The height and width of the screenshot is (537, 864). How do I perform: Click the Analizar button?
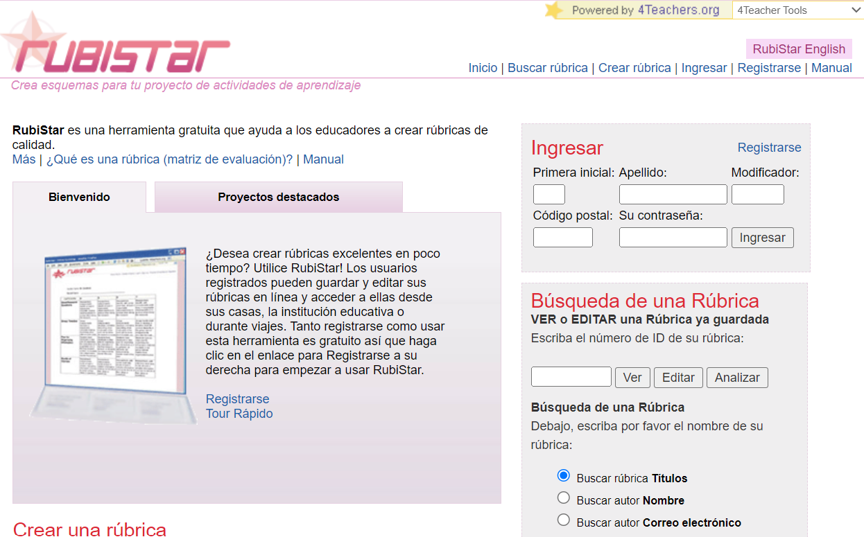[x=737, y=378]
